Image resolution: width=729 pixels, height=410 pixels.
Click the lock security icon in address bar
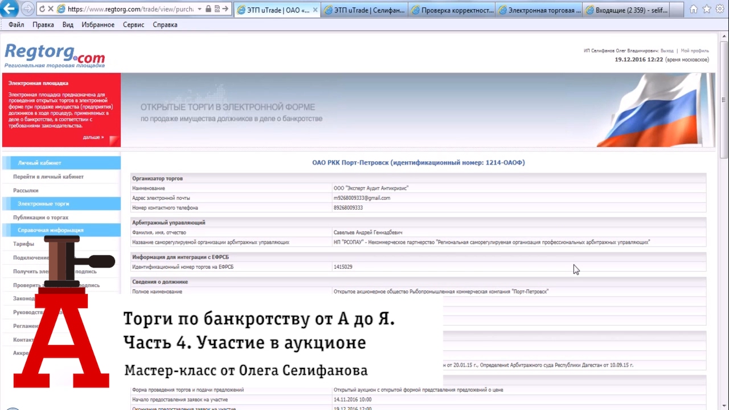(208, 9)
